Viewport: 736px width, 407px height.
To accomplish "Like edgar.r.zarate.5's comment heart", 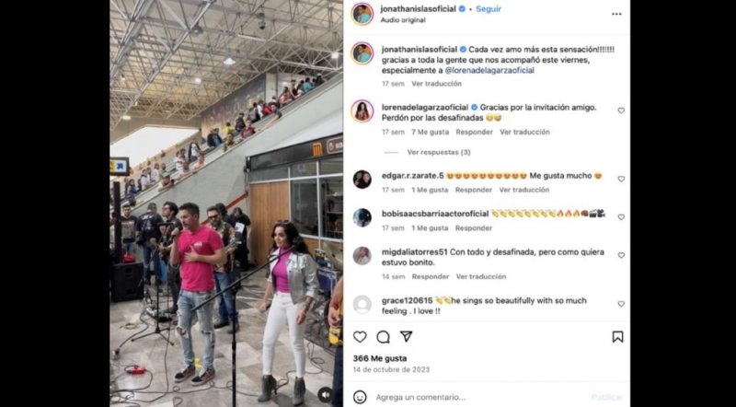I will [621, 179].
